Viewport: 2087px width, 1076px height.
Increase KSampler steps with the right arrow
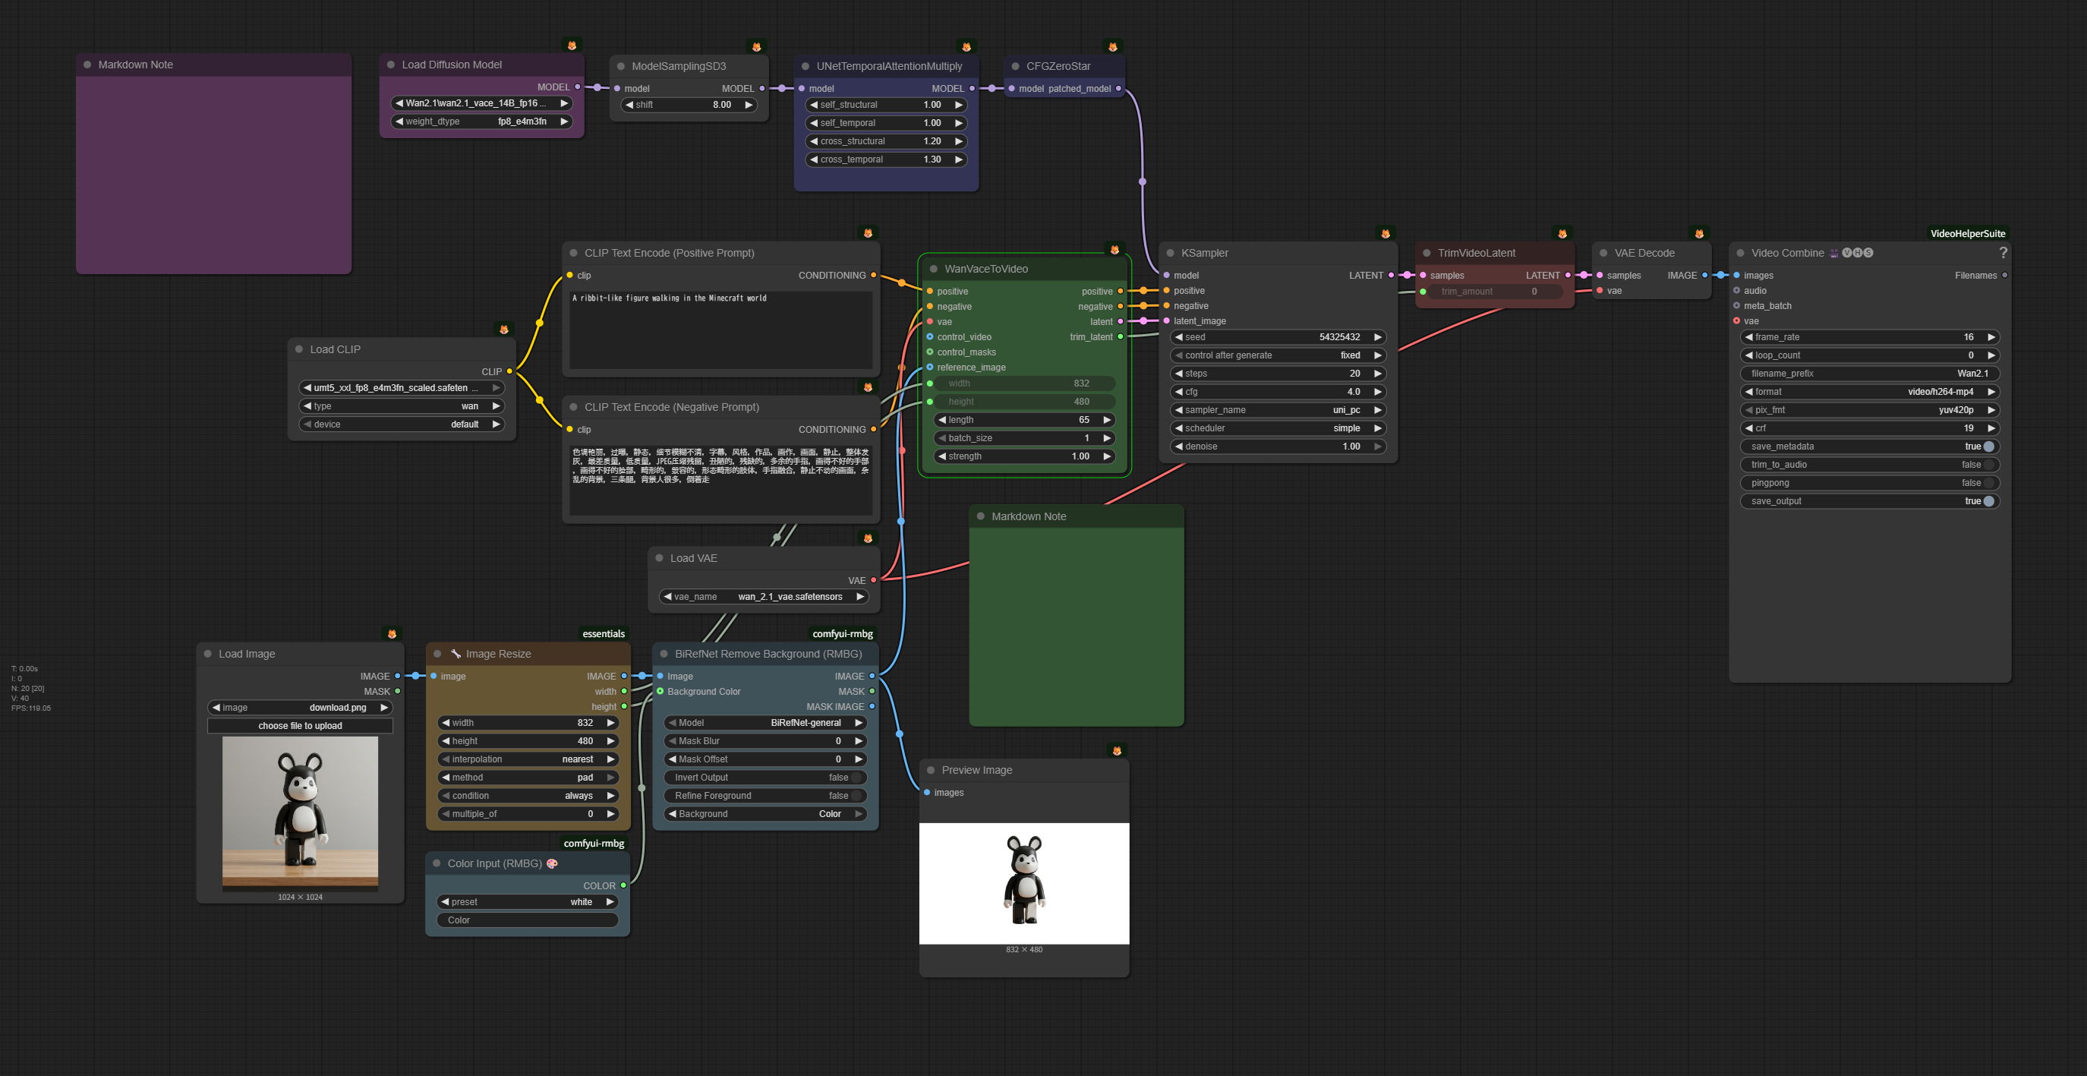click(x=1377, y=374)
